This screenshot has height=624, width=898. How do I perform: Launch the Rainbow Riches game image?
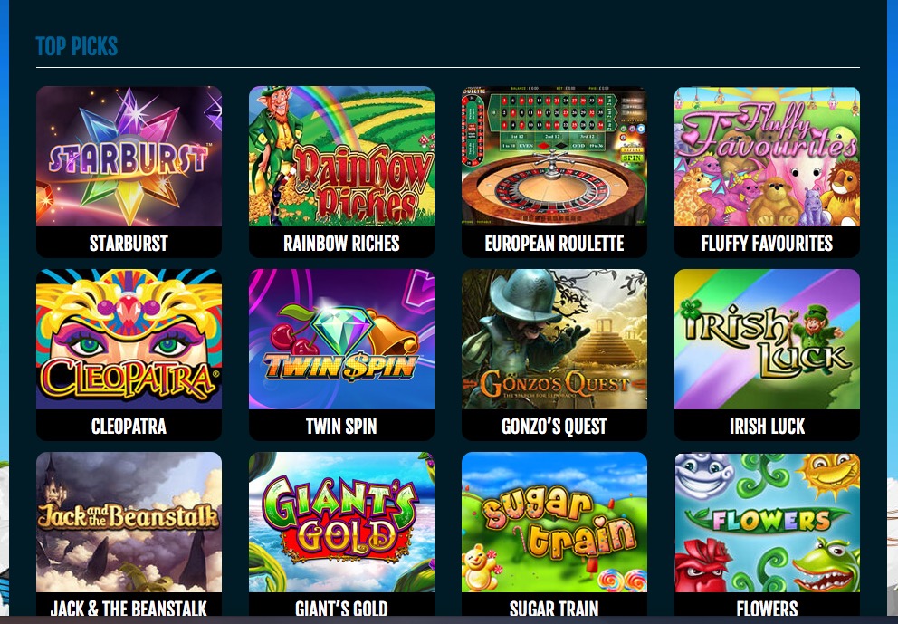[x=341, y=156]
